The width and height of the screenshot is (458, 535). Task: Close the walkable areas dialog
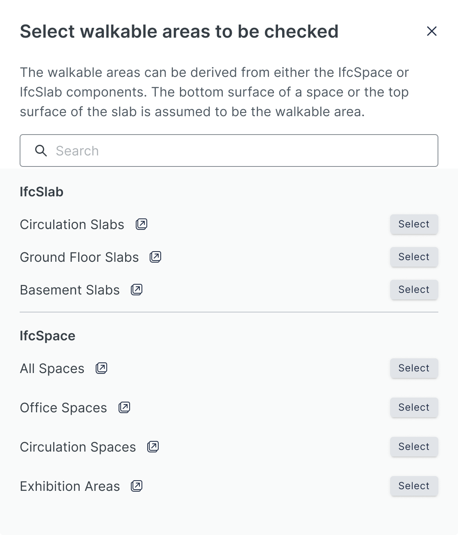[x=432, y=31]
